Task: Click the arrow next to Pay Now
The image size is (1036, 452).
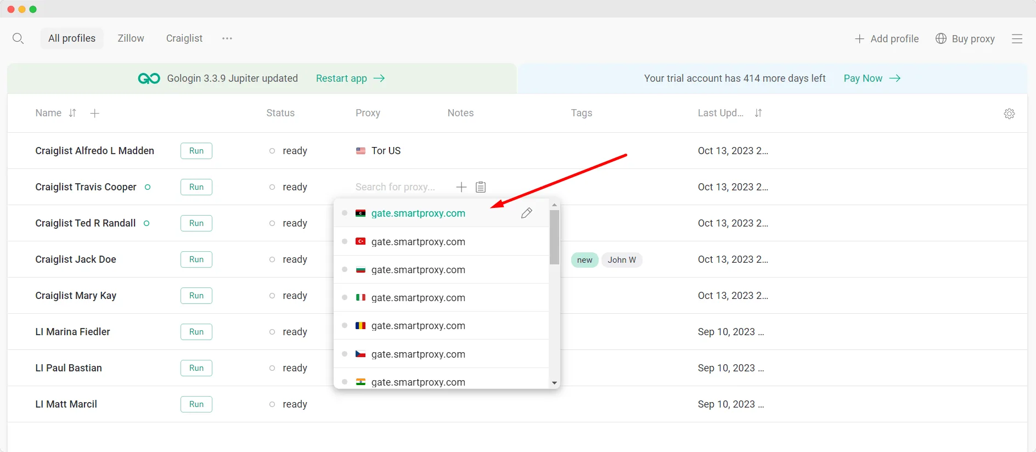Action: point(895,78)
